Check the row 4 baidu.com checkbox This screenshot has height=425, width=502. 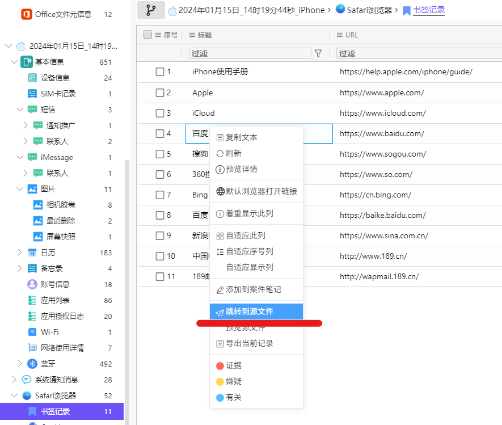160,133
